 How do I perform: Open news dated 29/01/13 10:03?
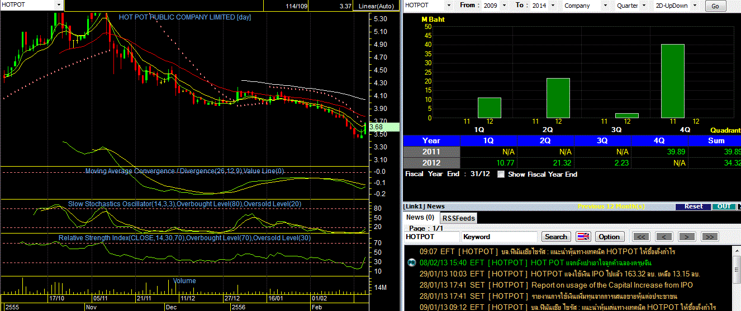coord(559,274)
